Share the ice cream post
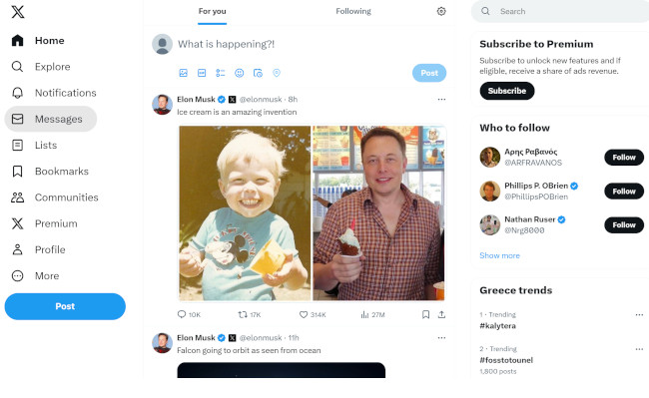 pyautogui.click(x=441, y=315)
